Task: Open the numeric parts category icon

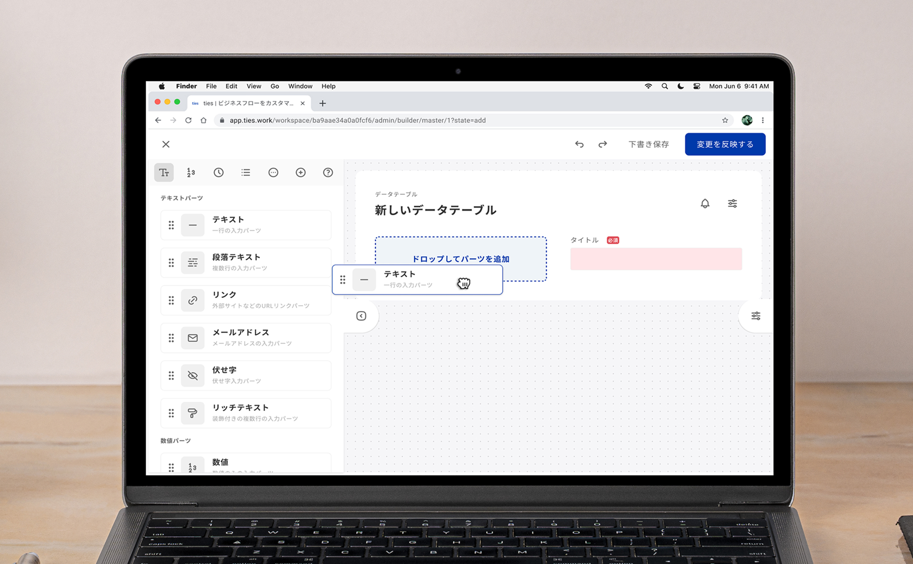Action: point(191,172)
